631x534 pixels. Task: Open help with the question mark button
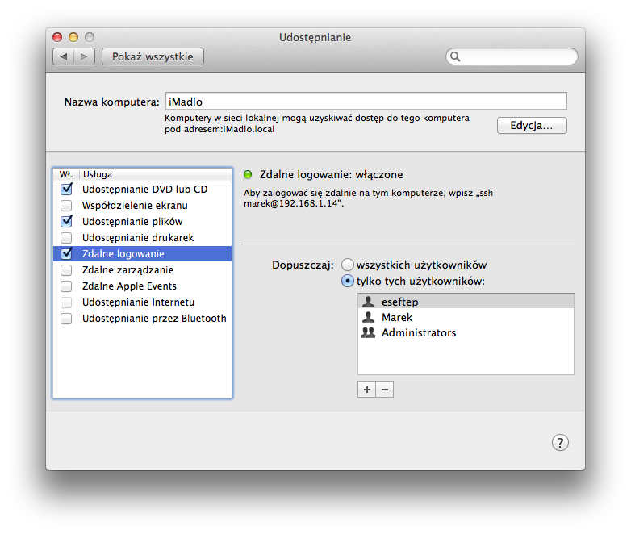[x=560, y=443]
